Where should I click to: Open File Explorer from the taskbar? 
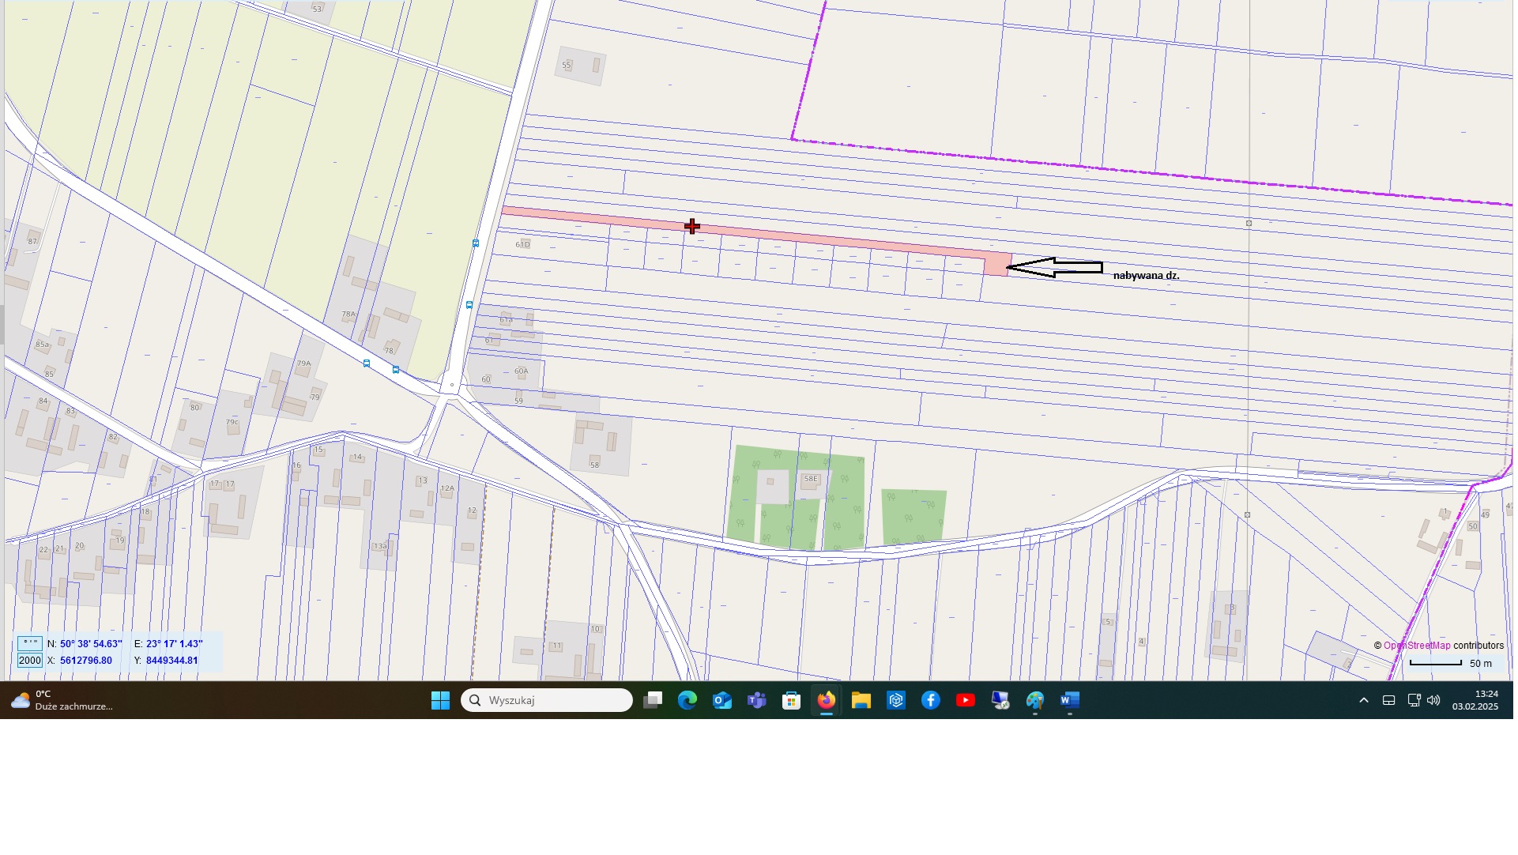coord(861,701)
